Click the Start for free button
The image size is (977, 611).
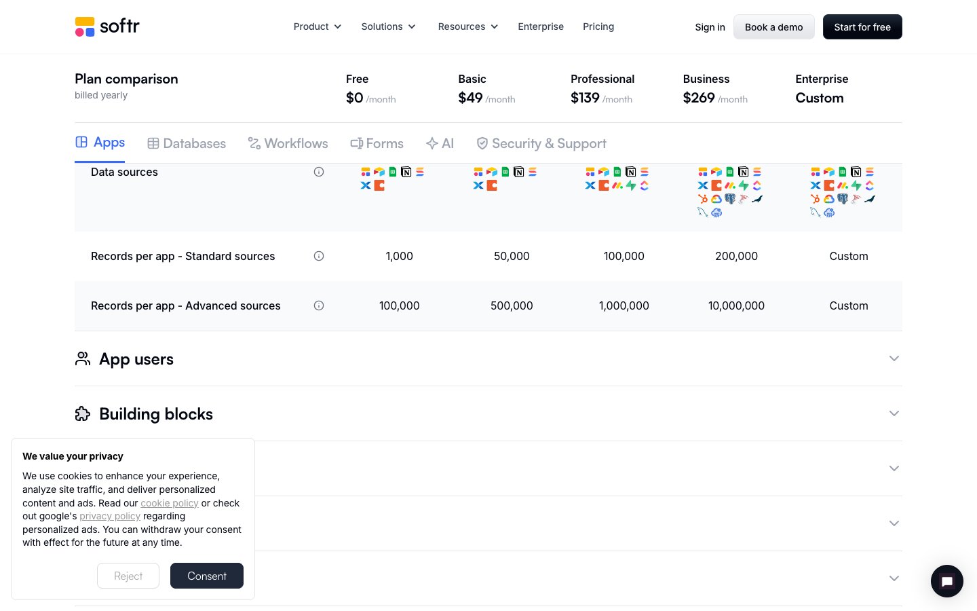862,27
